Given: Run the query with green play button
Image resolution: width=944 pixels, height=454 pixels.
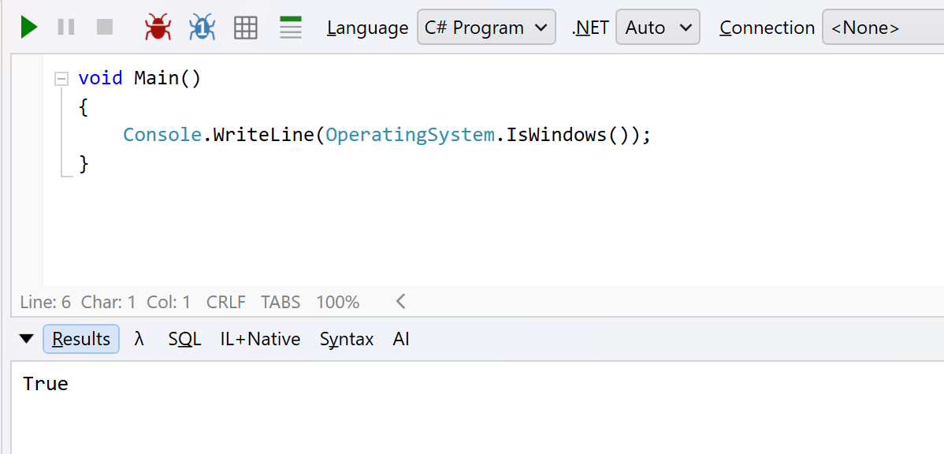Looking at the screenshot, I should (x=29, y=27).
